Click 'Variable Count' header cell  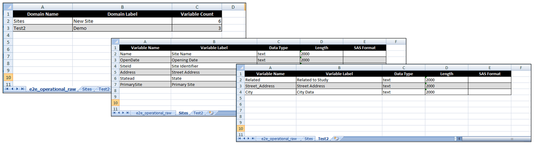(197, 14)
